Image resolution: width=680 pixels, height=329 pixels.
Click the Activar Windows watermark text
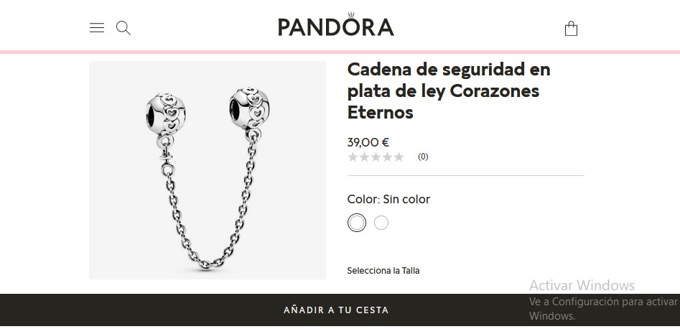[x=582, y=285]
